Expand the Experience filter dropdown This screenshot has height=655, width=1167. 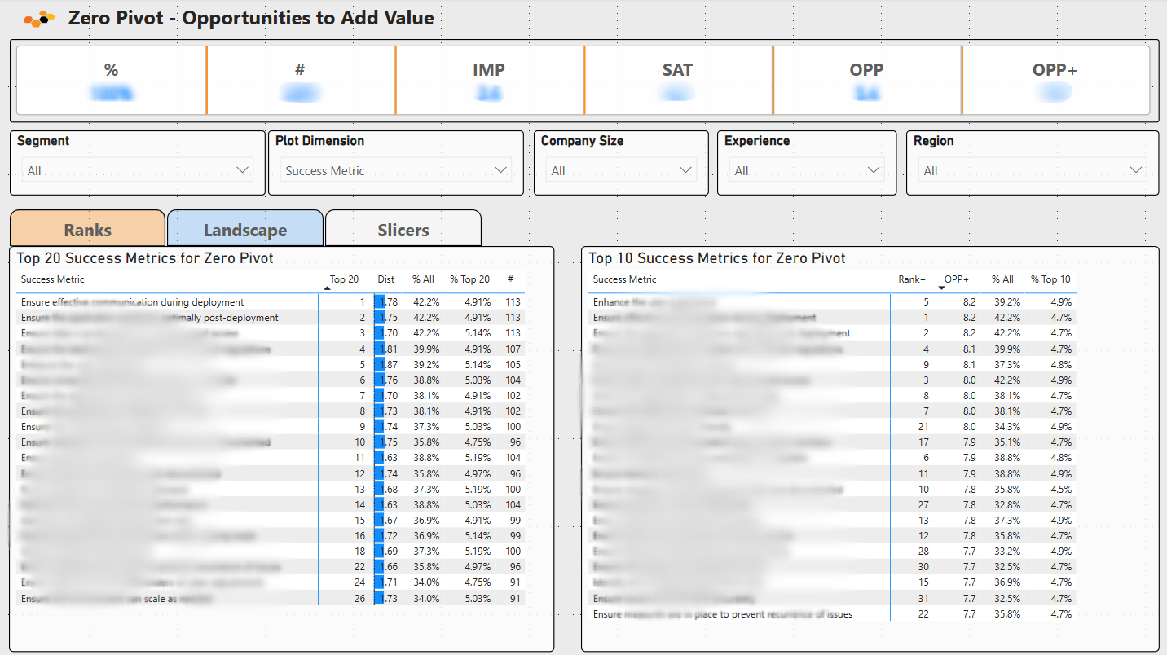[x=807, y=170]
